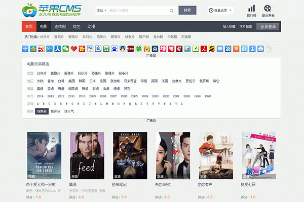
Task: Select sort option 按评分
Action: [x=55, y=112]
